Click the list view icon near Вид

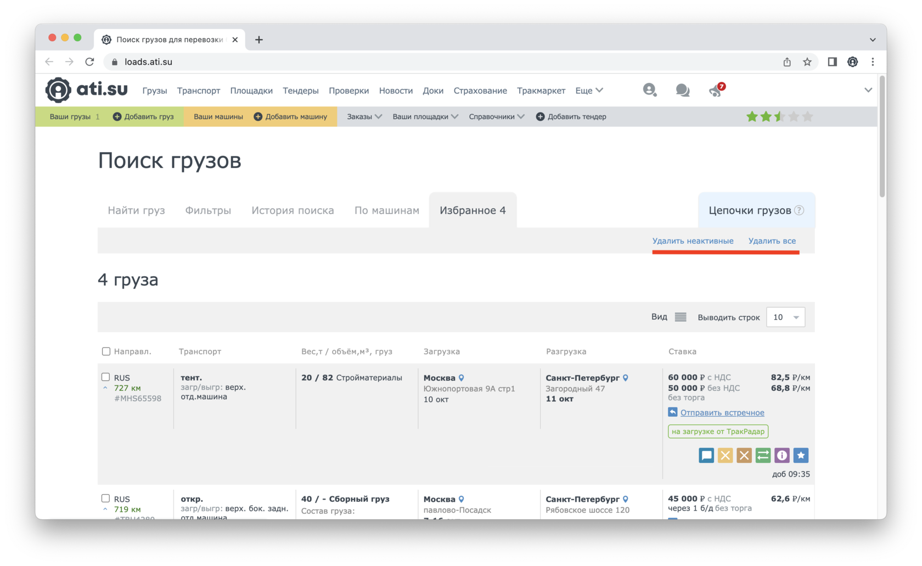[681, 317]
